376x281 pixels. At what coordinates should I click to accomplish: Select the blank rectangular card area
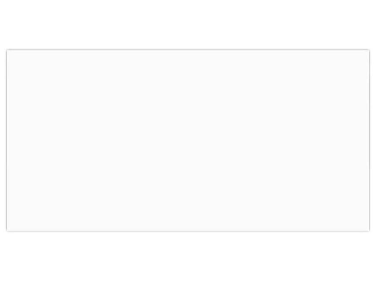tap(188, 140)
